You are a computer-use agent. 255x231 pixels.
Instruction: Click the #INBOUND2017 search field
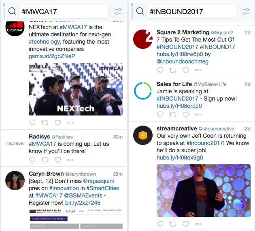pos(191,12)
